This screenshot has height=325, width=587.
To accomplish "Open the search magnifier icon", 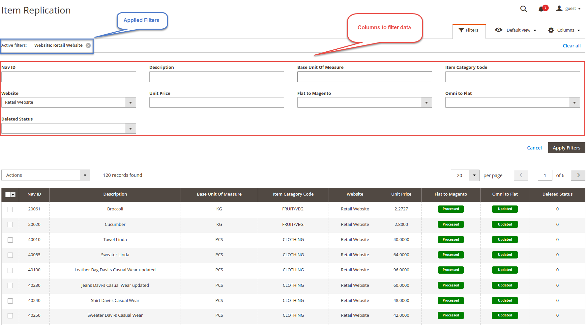I will point(523,9).
